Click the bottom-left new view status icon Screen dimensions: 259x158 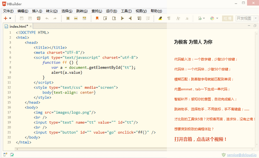(5, 155)
